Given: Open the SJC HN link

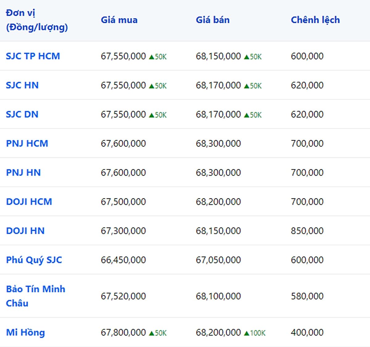Looking at the screenshot, I should [22, 85].
